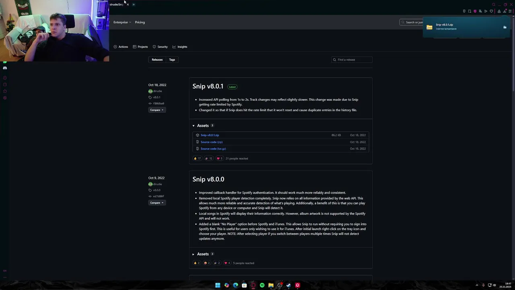Open History clock icon in Opera sidebar
The width and height of the screenshot is (515, 290).
[x=5, y=85]
